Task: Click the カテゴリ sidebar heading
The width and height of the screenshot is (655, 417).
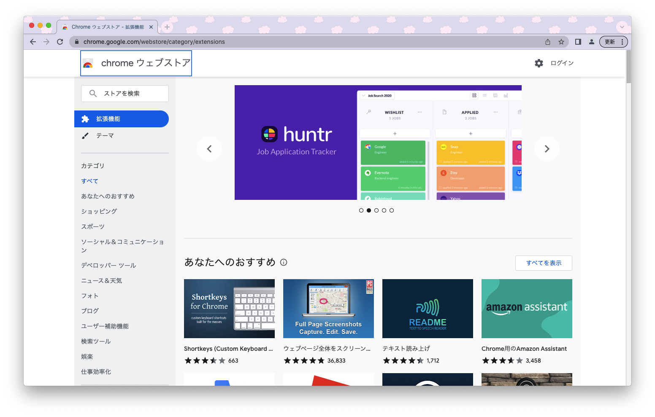Action: pos(93,166)
